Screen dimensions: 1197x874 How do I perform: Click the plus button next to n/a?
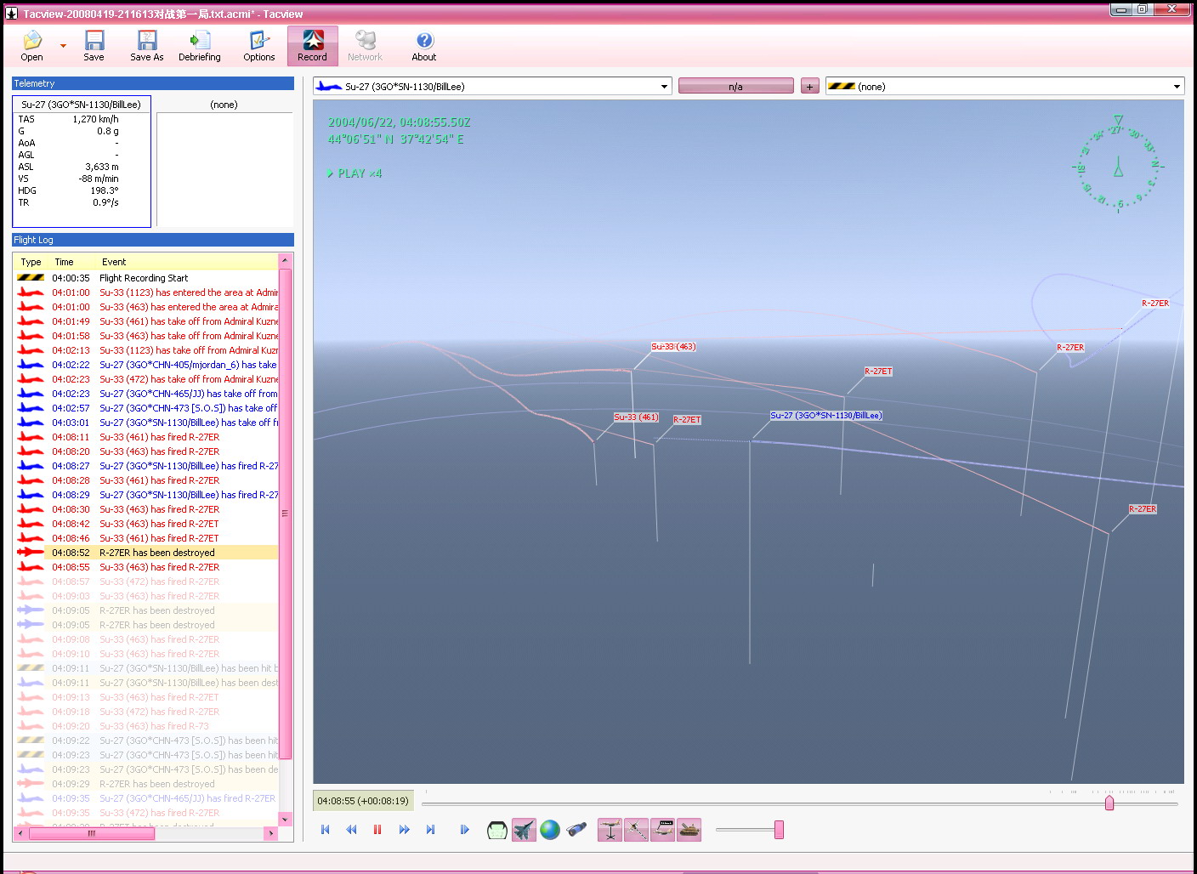coord(809,87)
